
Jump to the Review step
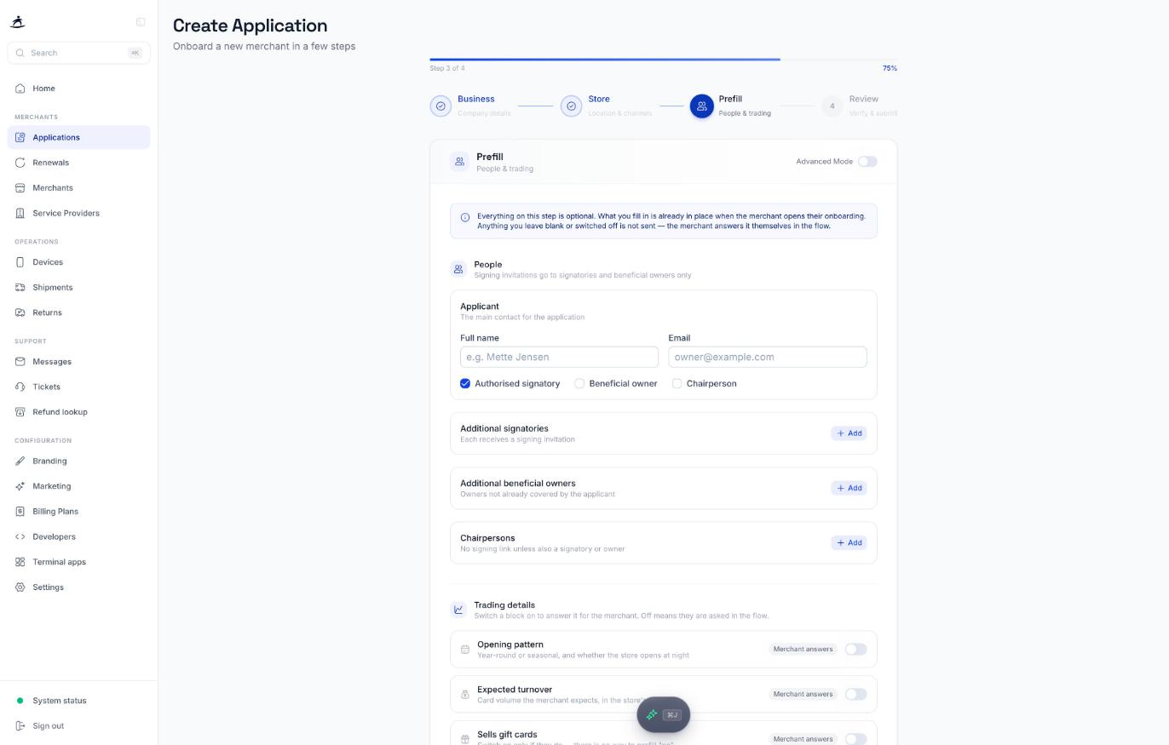click(858, 106)
